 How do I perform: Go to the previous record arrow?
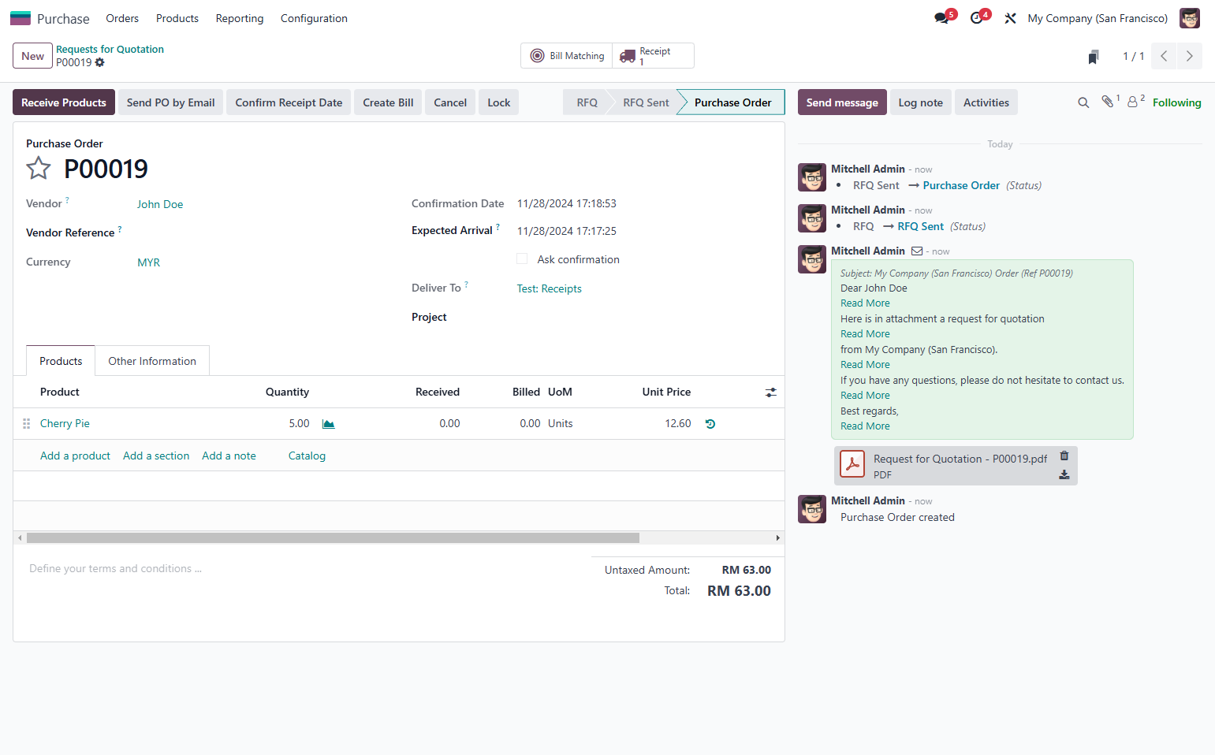1164,56
